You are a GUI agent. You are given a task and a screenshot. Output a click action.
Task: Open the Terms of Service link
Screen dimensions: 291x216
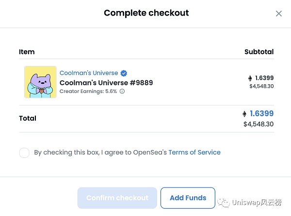pos(194,152)
